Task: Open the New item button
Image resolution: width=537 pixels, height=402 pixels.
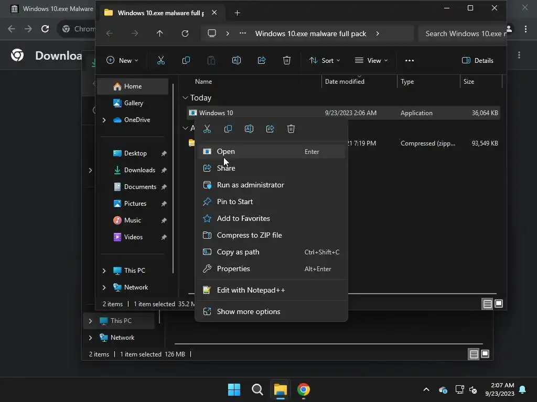Action: coord(122,61)
